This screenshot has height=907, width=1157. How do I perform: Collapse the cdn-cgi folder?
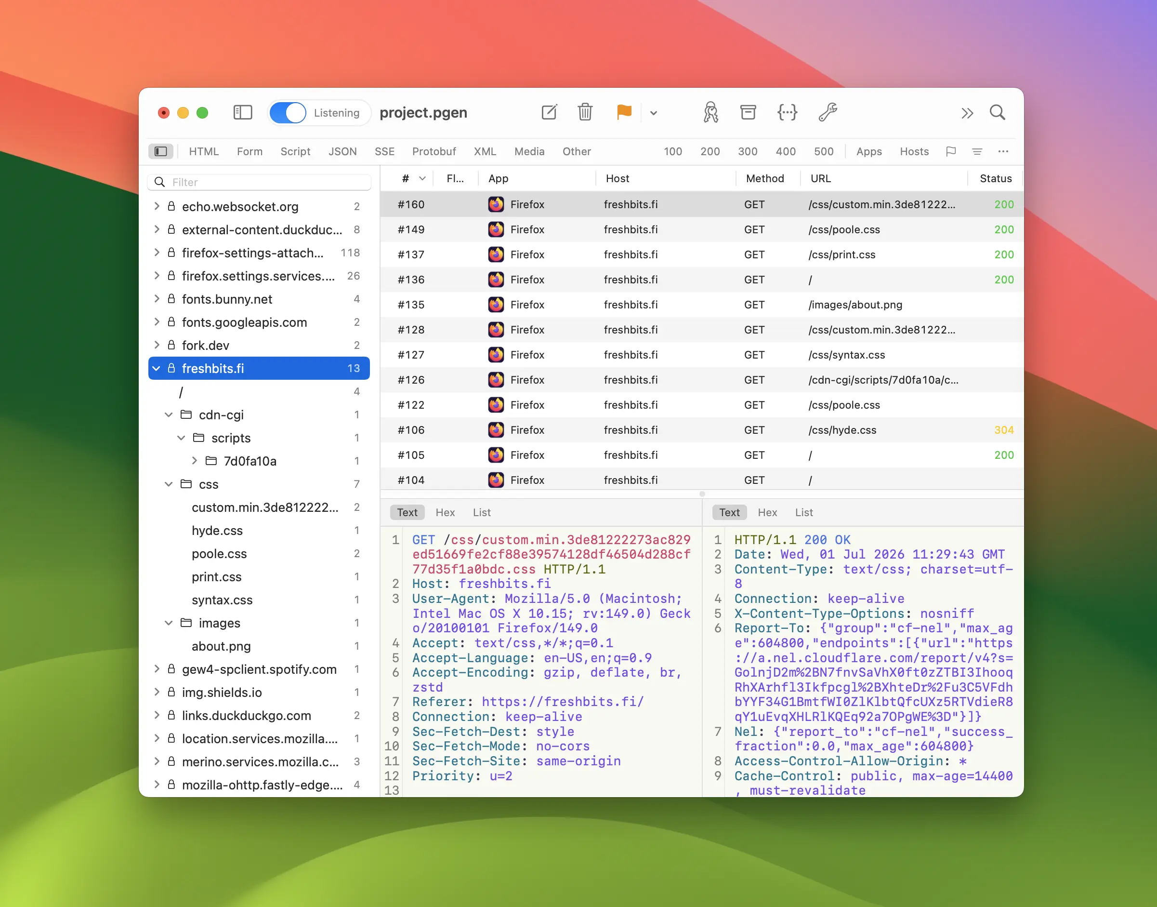[x=169, y=415]
